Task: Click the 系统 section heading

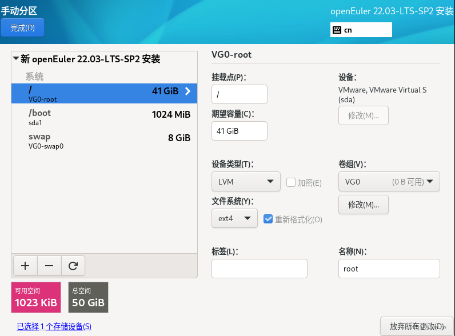Action: point(34,77)
